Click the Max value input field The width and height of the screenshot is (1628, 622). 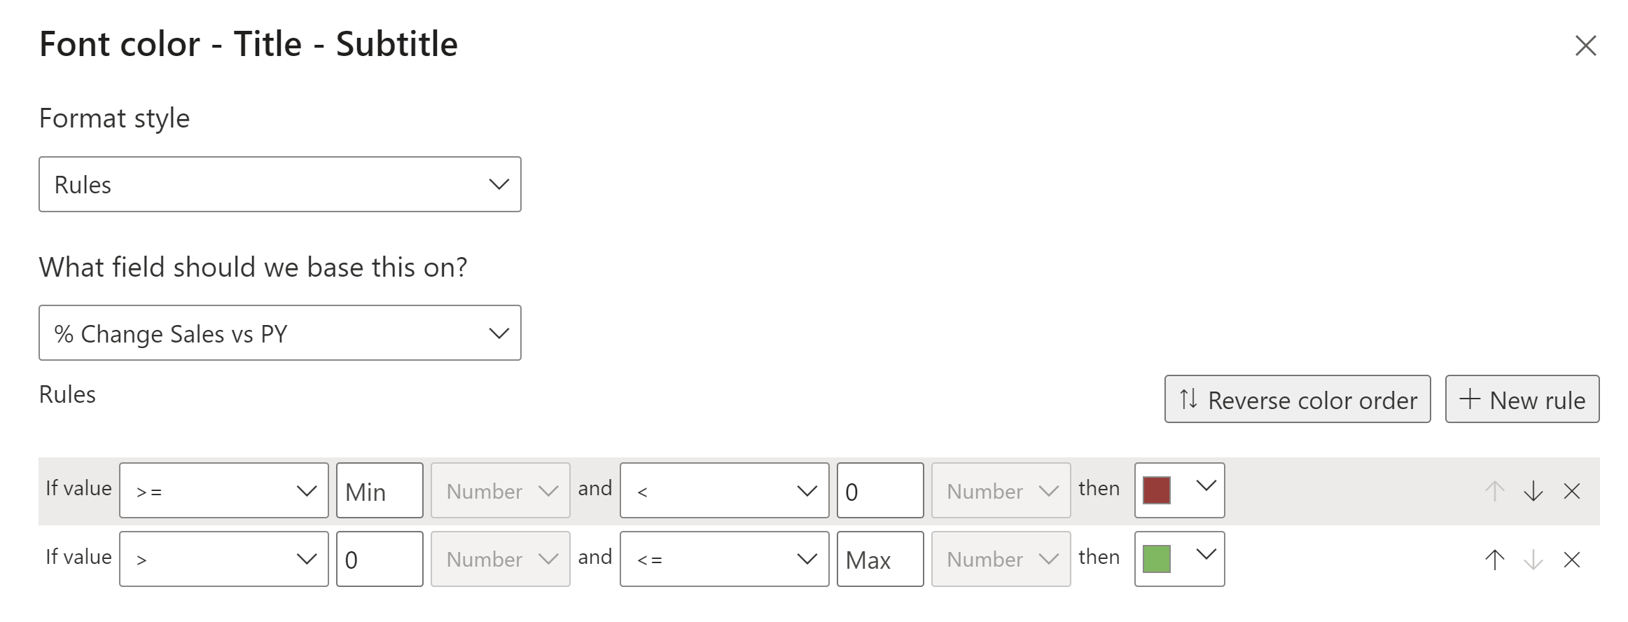tap(879, 559)
